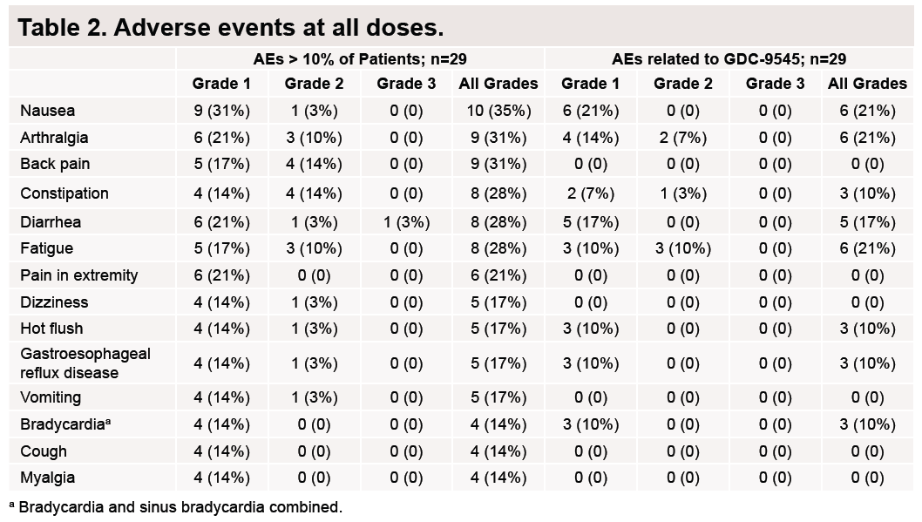Click the Fatigue row label

click(x=47, y=248)
